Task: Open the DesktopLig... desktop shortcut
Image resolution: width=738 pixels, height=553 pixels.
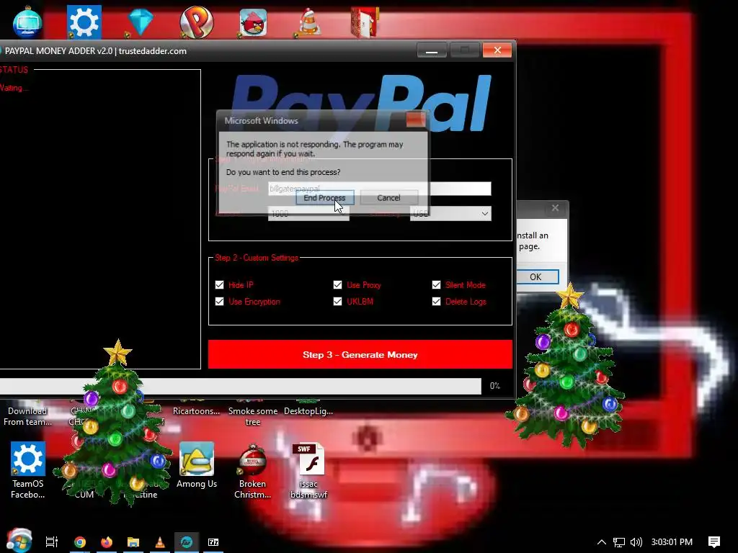Action: 308,411
